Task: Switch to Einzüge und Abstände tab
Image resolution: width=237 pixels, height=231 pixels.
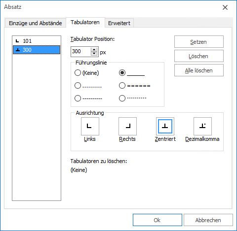Action: point(36,23)
